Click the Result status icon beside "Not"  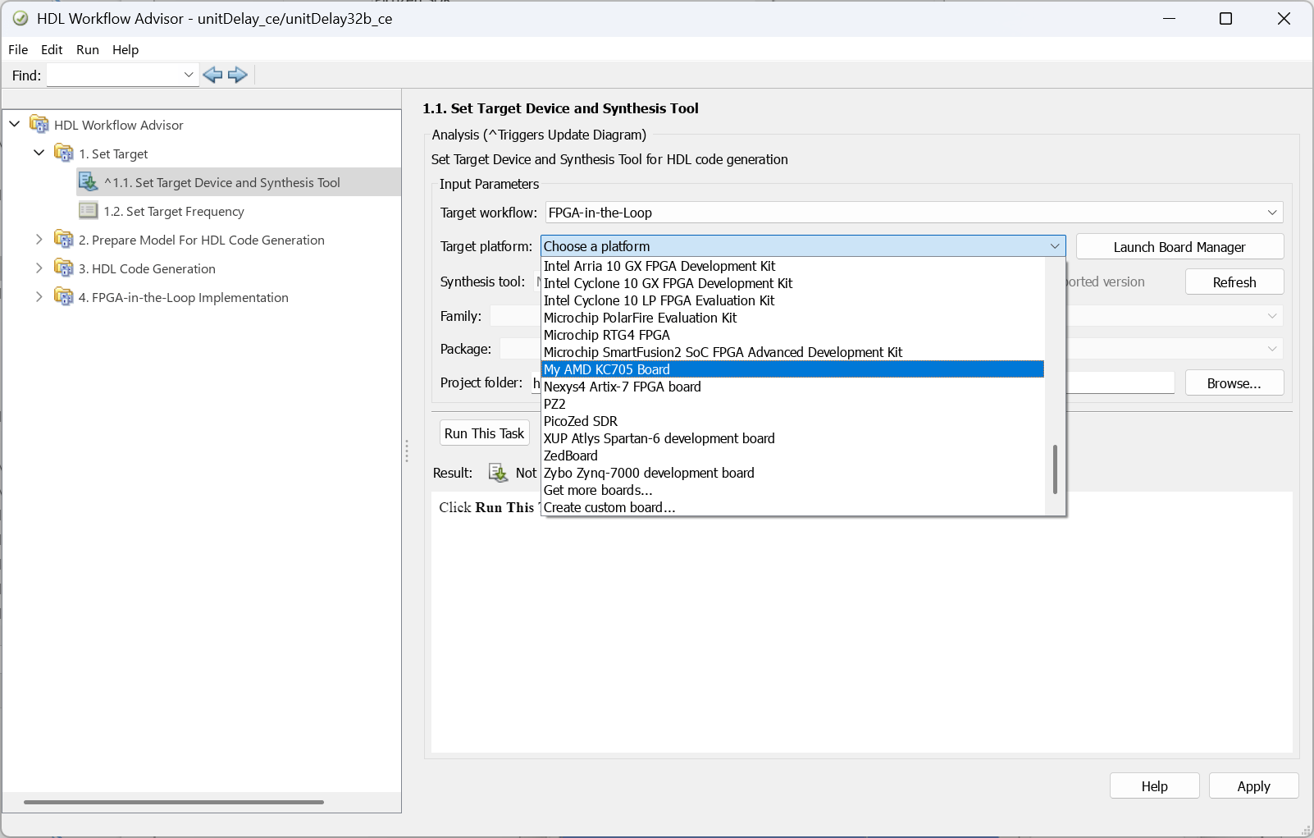click(x=499, y=473)
